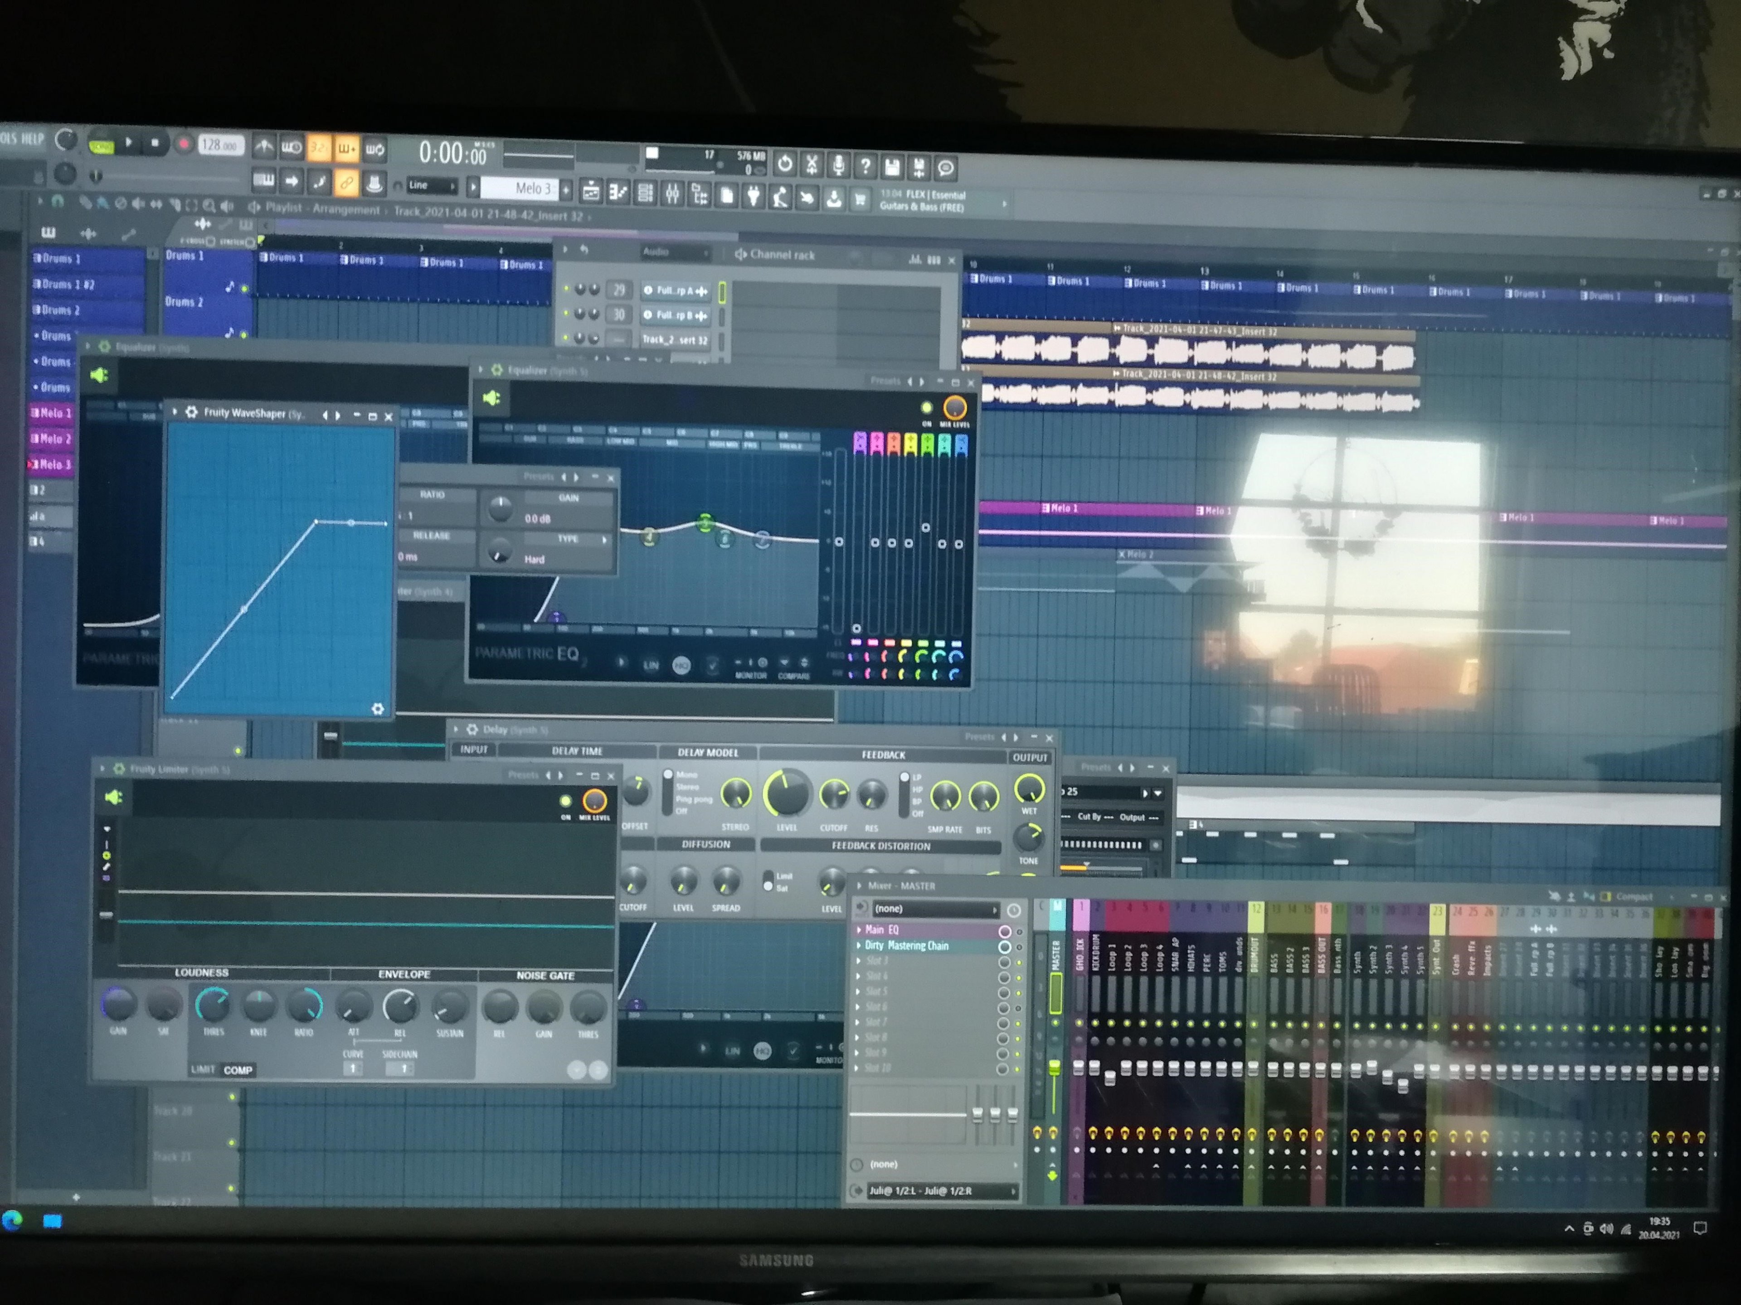Open the Mixer from the toolbar

(x=673, y=193)
